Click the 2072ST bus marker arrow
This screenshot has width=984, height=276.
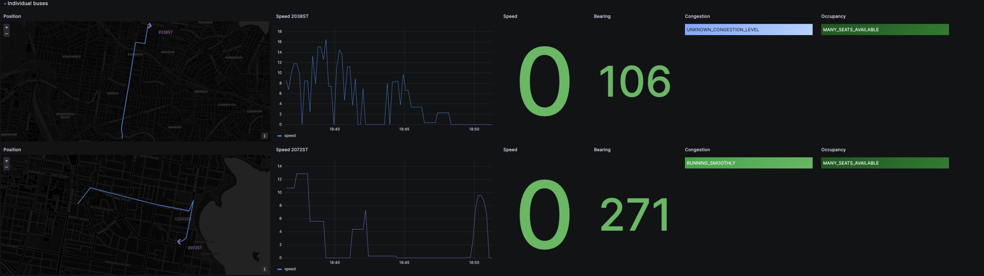pyautogui.click(x=180, y=241)
